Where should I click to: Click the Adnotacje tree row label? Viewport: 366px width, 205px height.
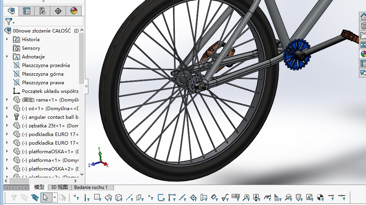tap(33, 56)
